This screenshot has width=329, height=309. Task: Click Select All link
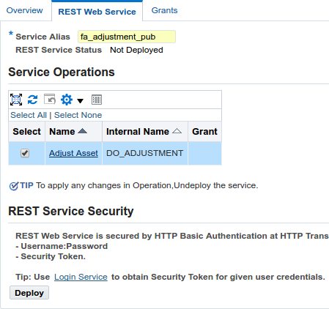[29, 115]
